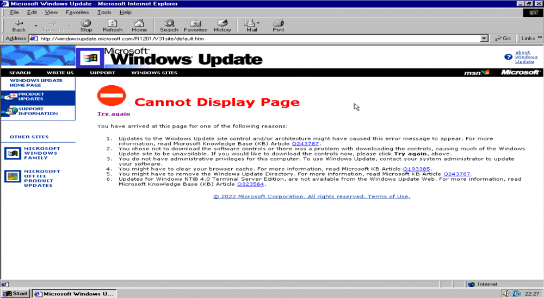
Task: Refresh the page with the Refresh icon
Action: (112, 23)
